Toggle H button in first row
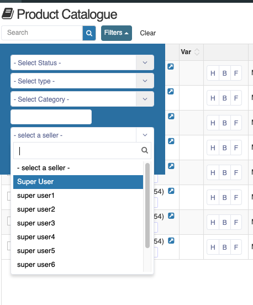Image resolution: width=253 pixels, height=305 pixels. [x=213, y=73]
